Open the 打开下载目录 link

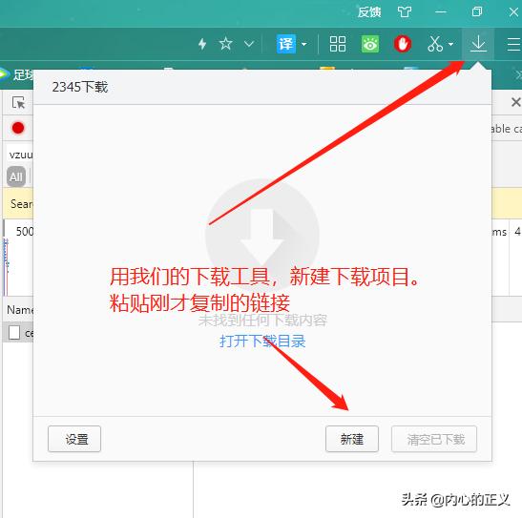pyautogui.click(x=262, y=341)
